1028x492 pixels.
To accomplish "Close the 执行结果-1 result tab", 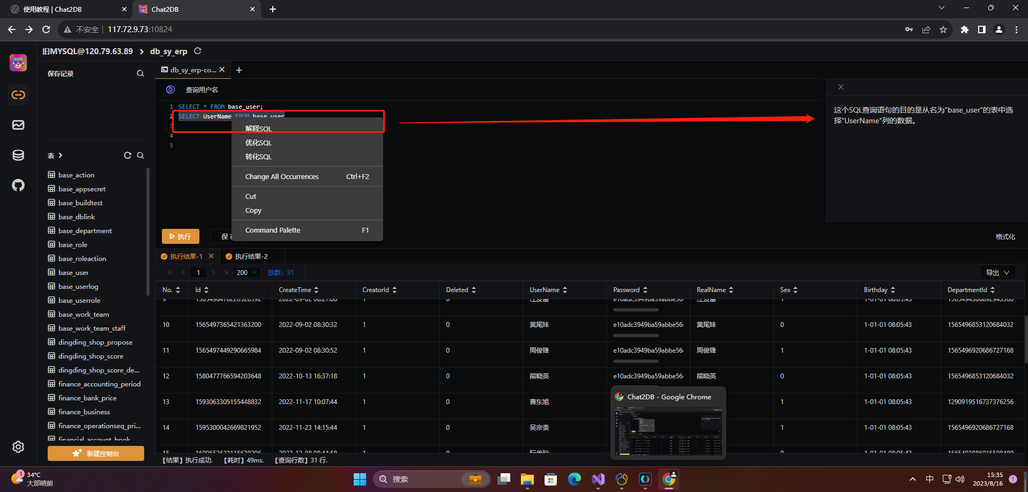I will pyautogui.click(x=211, y=256).
